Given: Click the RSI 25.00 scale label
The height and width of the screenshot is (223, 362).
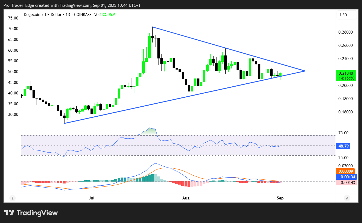Looking at the screenshot, I should 344,158.
